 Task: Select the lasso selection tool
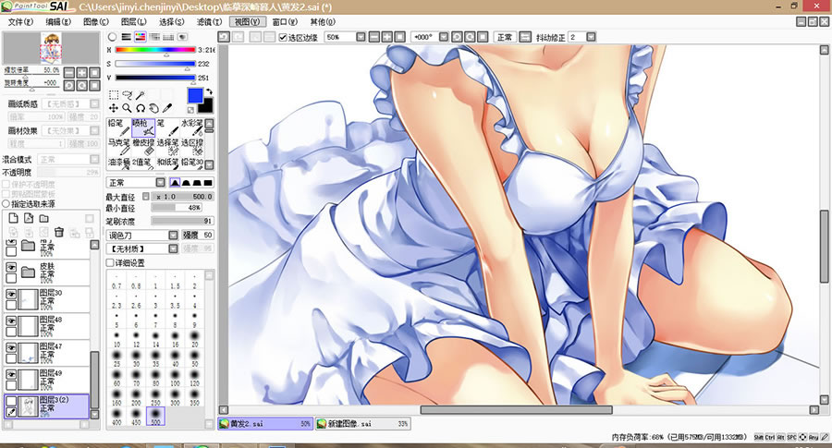point(128,95)
